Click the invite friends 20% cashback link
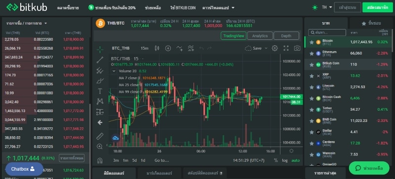This screenshot has width=395, height=179. pos(112,8)
